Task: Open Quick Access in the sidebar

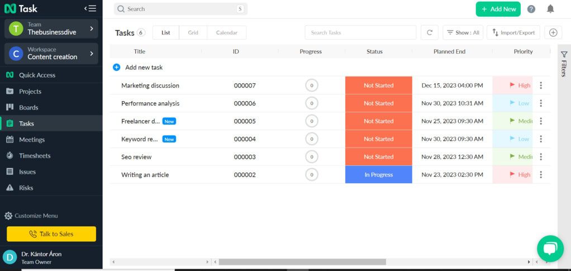Action: (51, 75)
